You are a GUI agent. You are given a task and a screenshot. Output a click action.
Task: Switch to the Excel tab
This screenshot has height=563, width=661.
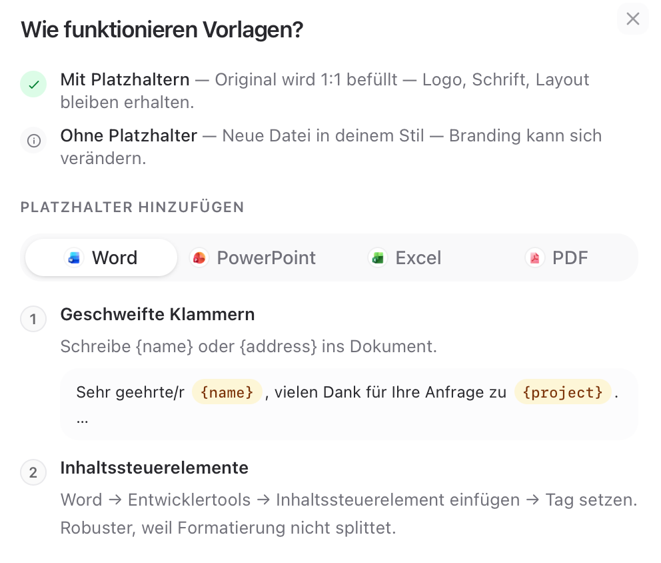click(405, 258)
